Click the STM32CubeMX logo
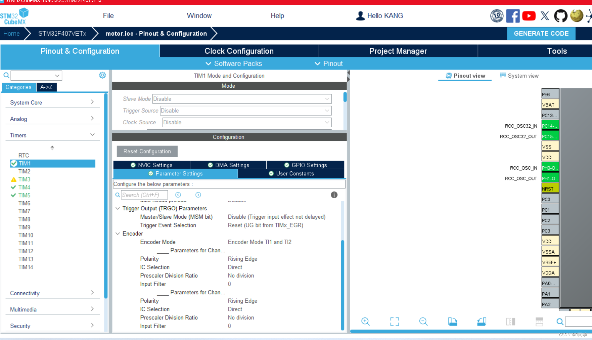The height and width of the screenshot is (340, 592). (14, 16)
